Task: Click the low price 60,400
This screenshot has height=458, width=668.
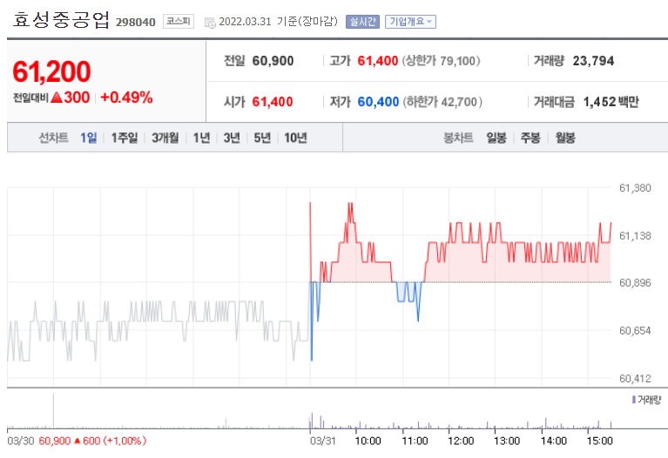Action: pyautogui.click(x=378, y=102)
